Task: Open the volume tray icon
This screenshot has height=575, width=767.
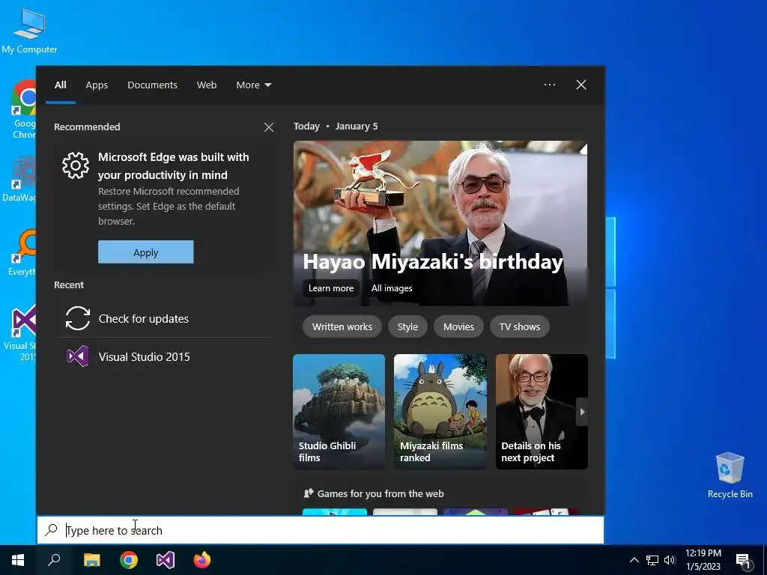Action: click(670, 560)
